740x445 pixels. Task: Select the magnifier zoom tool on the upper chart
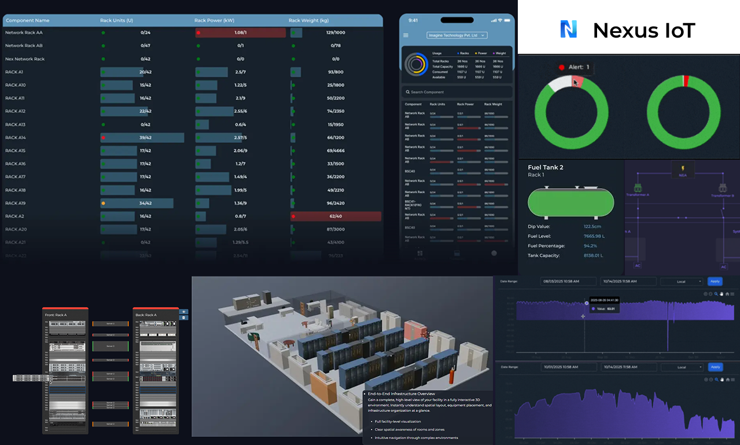[x=716, y=294]
